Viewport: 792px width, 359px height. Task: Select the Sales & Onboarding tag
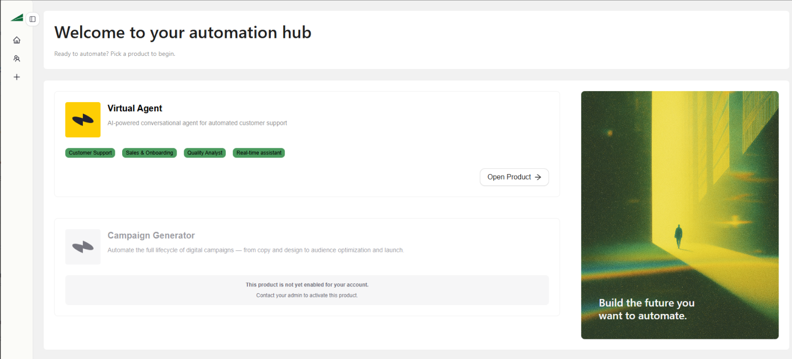tap(150, 153)
